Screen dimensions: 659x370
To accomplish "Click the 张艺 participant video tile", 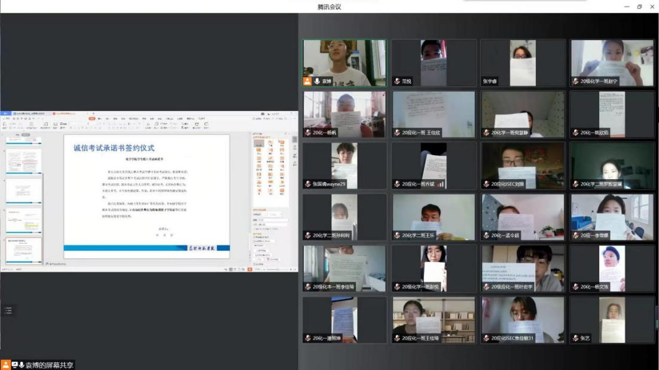I will (612, 320).
